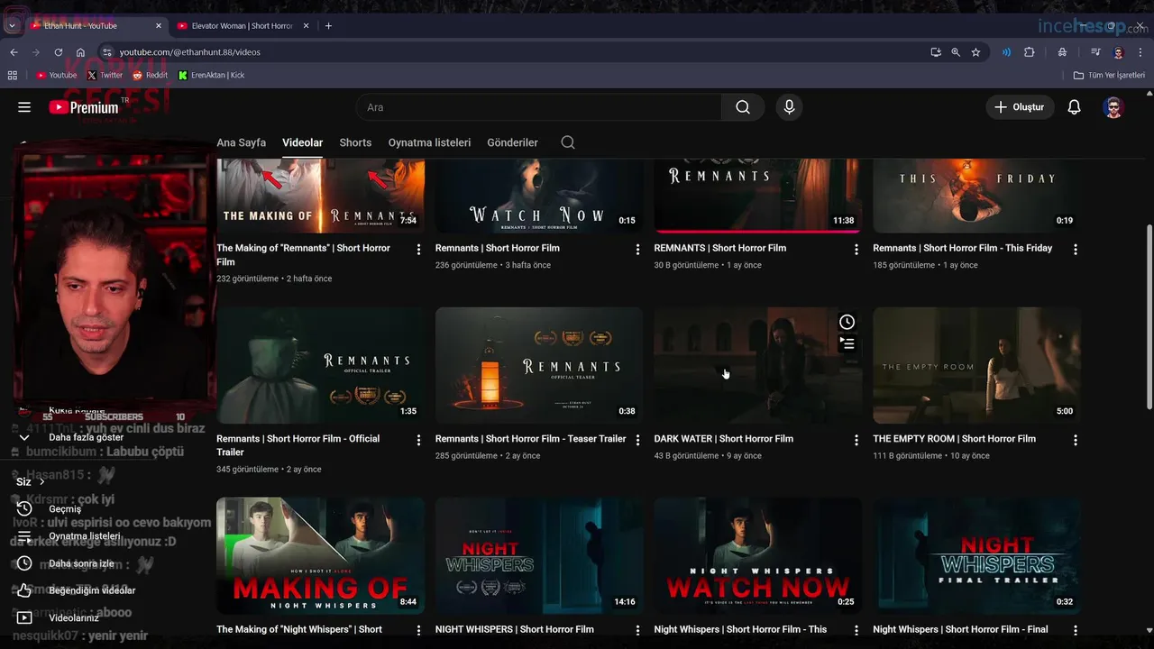Click the Oluştur create button
Screen dimensions: 1154x649
click(1020, 107)
